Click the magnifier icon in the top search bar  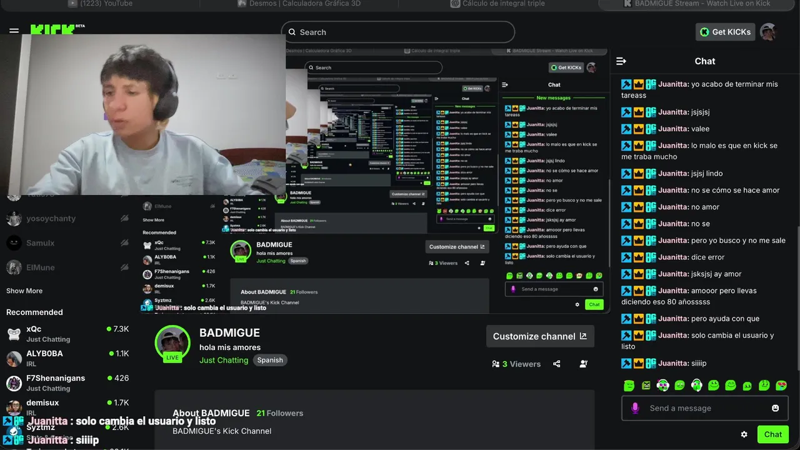click(x=292, y=32)
